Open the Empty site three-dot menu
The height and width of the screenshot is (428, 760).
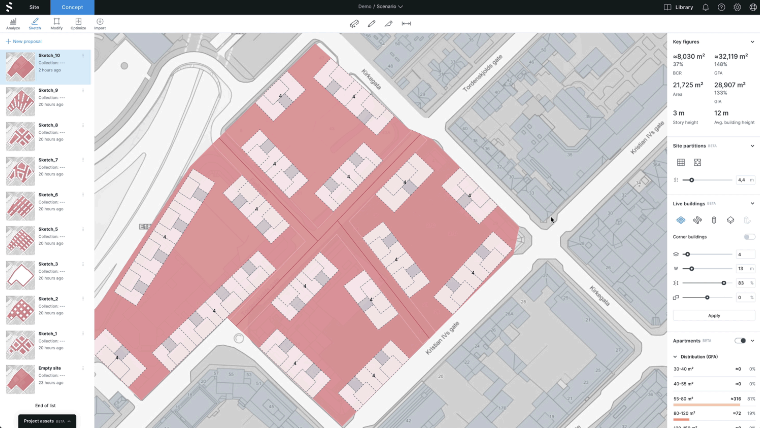(x=83, y=368)
